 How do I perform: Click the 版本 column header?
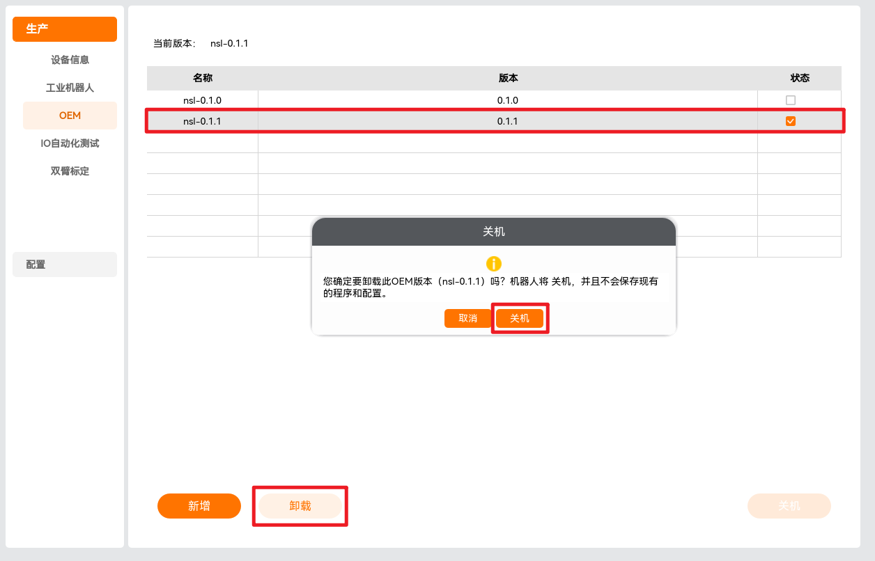(x=508, y=78)
